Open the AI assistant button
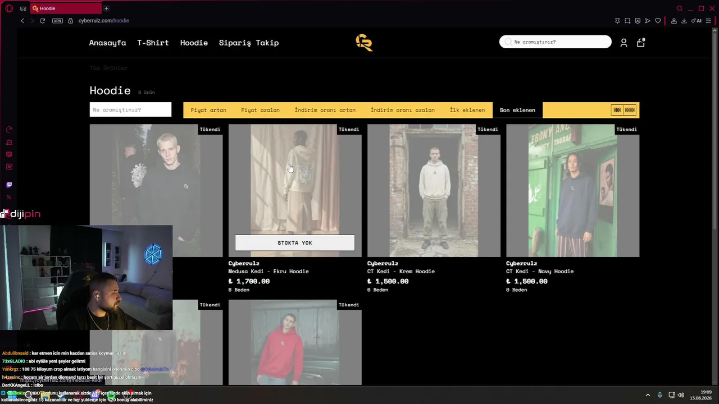The image size is (719, 404). click(x=697, y=21)
